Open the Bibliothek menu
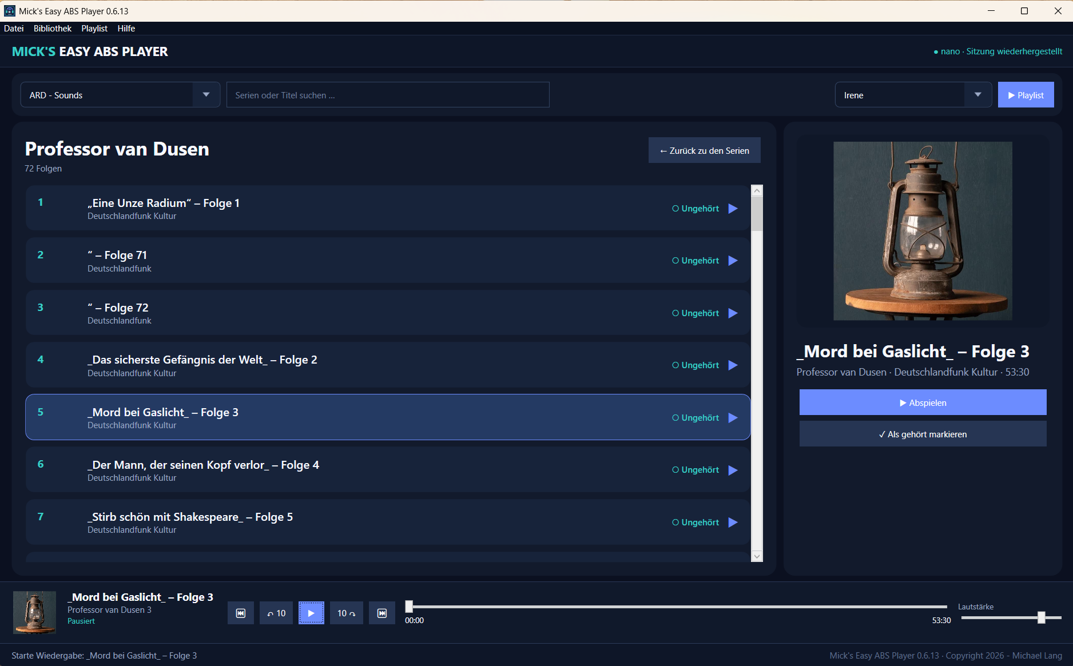The height and width of the screenshot is (666, 1073). [x=53, y=29]
